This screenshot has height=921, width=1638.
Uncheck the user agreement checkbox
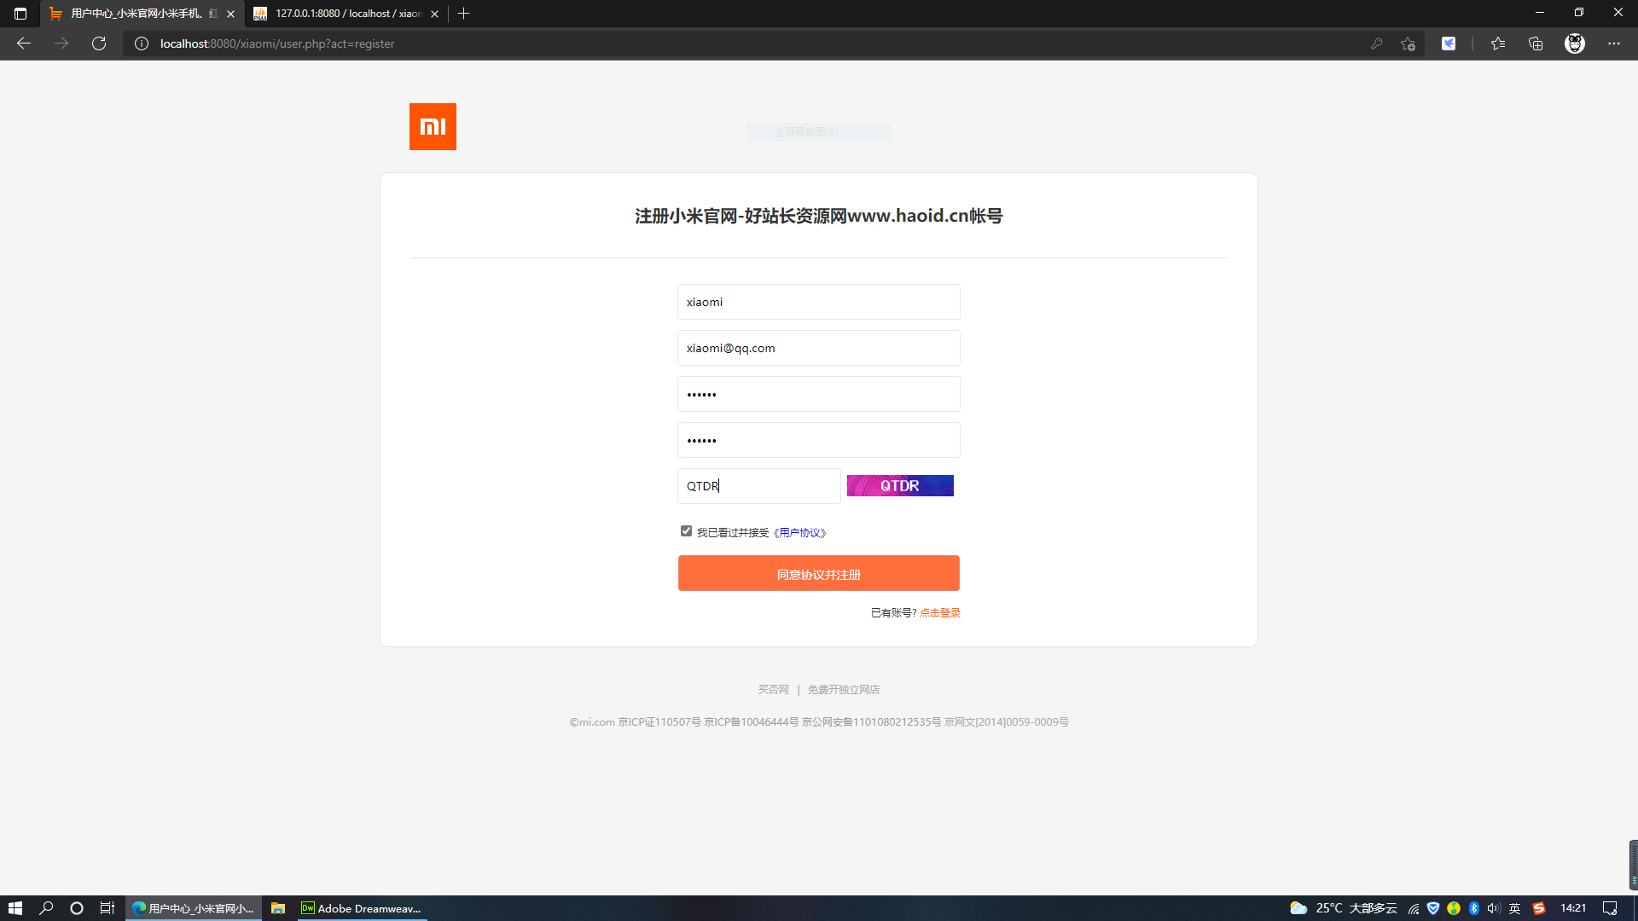[686, 531]
